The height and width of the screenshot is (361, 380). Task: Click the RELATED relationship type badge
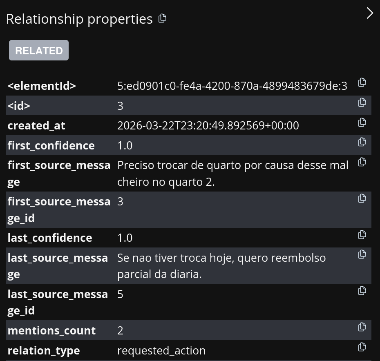tap(39, 51)
